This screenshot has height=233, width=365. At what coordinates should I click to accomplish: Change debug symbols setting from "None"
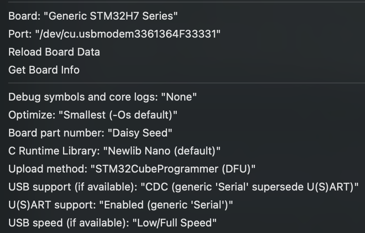(179, 97)
